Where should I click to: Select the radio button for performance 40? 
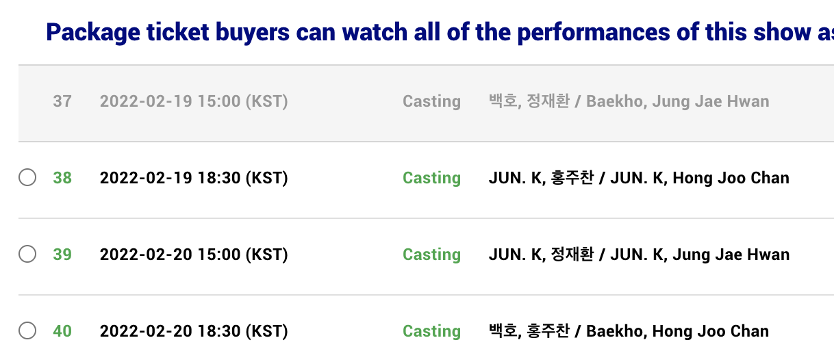coord(27,331)
